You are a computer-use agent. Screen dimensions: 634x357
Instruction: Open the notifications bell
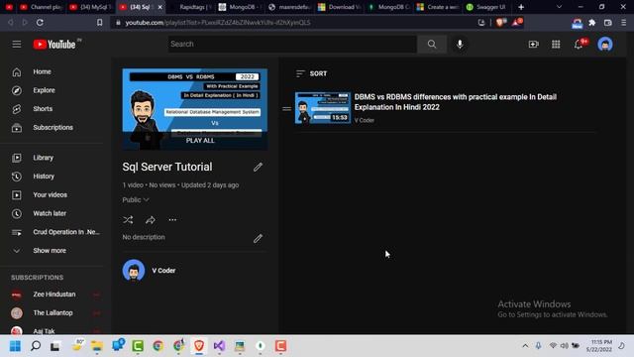579,44
